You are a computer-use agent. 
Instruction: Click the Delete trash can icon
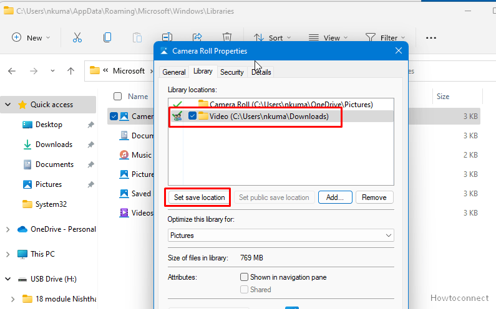click(x=227, y=37)
